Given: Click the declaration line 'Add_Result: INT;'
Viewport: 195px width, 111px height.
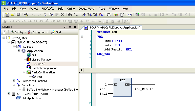Looking at the screenshot, I should click(118, 49).
